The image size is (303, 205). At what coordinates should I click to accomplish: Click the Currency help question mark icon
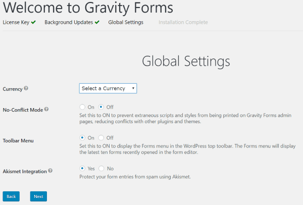[26, 88]
